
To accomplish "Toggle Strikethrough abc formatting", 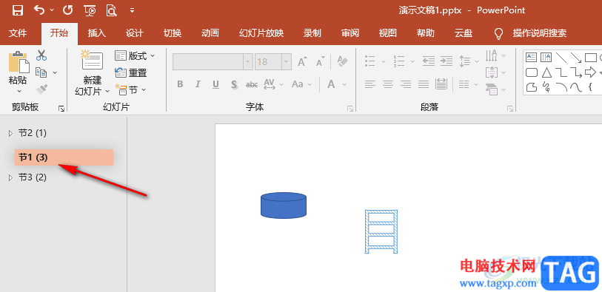I will pyautogui.click(x=252, y=84).
